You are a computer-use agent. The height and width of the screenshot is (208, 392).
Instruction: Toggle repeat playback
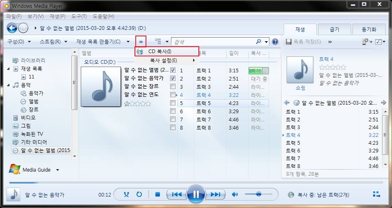[139, 194]
